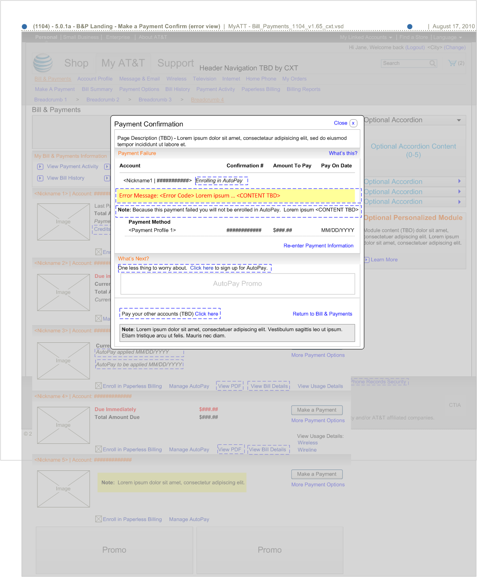This screenshot has width=477, height=578.
Task: Expand the first Optional Accordion dropdown arrow
Action: pos(459,120)
